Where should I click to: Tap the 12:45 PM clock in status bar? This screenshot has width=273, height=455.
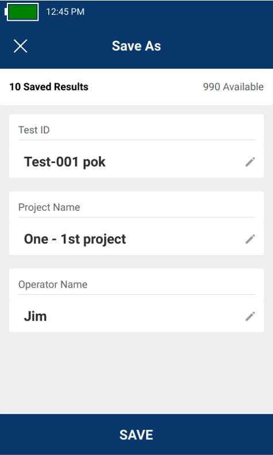pos(65,12)
